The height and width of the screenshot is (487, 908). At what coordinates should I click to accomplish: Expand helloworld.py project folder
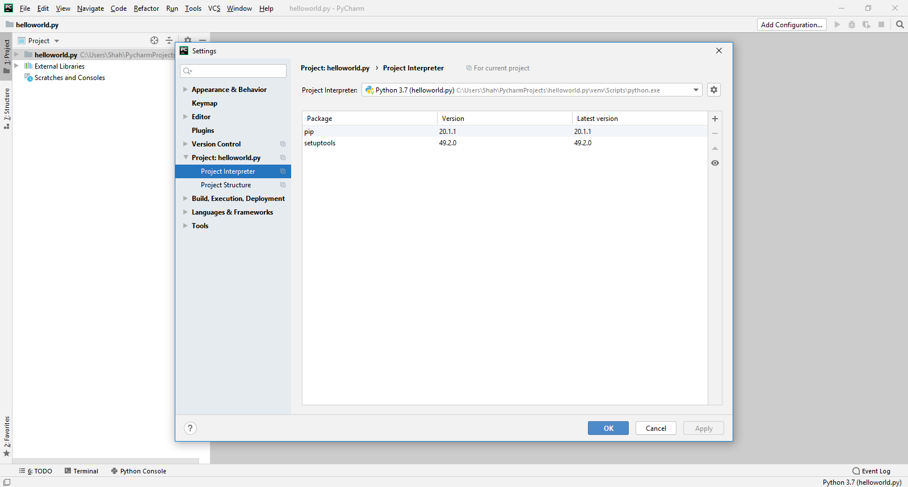point(16,54)
